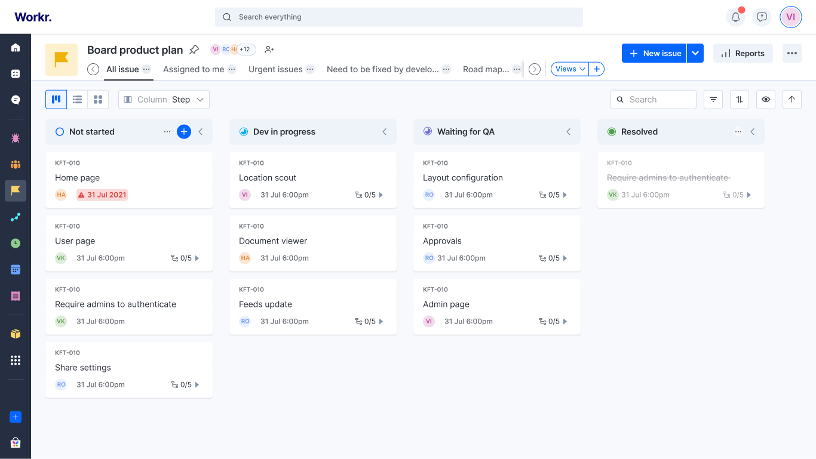Pin the Board product plan
Image resolution: width=816 pixels, height=459 pixels.
click(194, 50)
